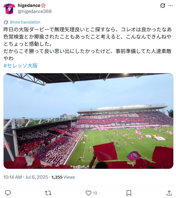
Task: Click the @higedance360 handle
Action: [x=35, y=11]
